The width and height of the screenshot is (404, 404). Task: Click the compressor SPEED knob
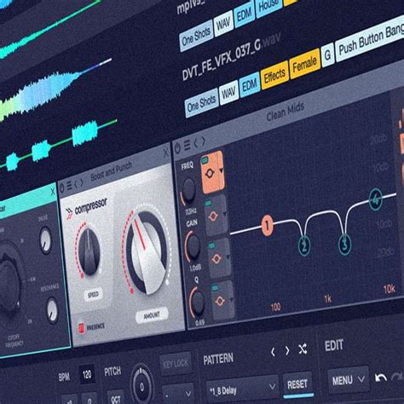point(89,252)
